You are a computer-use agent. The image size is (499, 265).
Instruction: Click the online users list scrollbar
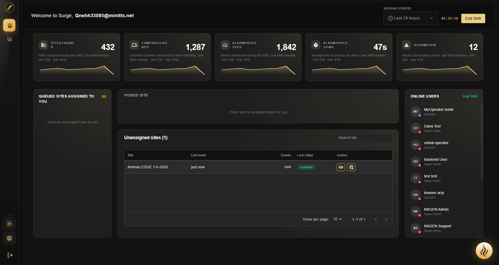pos(482,141)
